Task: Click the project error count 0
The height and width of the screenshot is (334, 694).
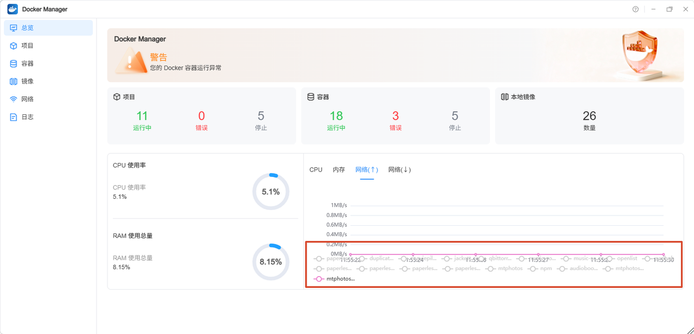Action: coord(201,116)
